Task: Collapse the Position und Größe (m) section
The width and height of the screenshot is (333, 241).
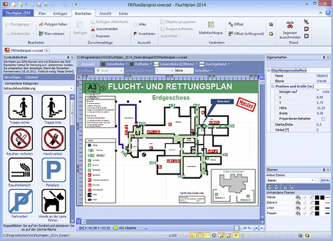Action: (273, 86)
